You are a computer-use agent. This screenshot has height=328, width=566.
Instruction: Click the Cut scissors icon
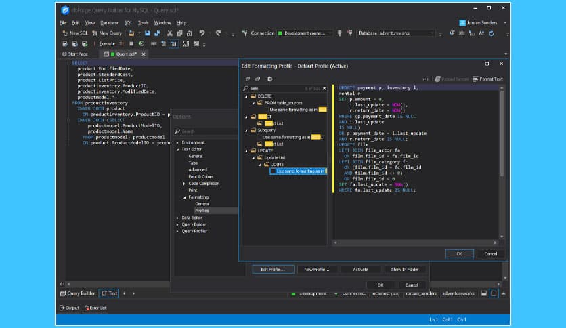170,33
